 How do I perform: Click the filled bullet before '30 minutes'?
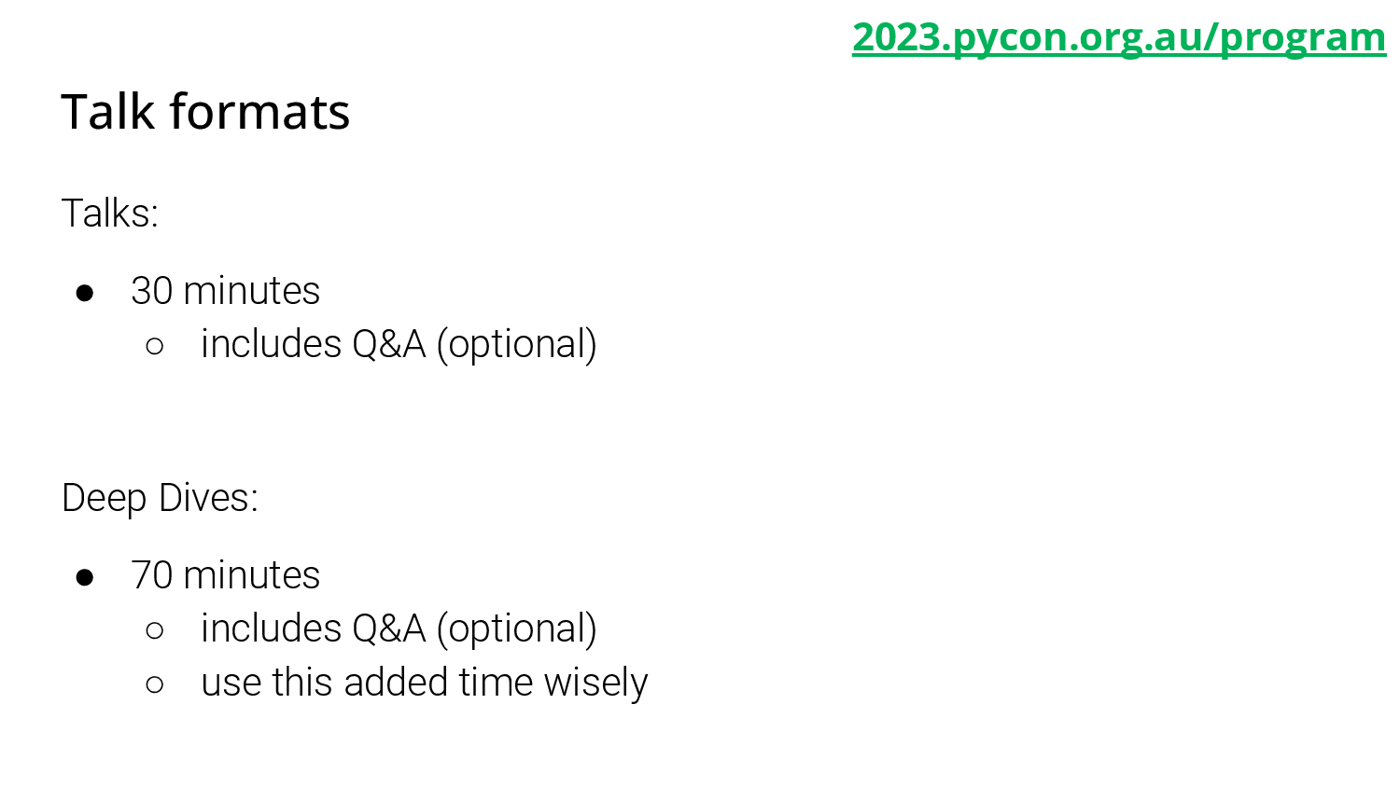[85, 293]
